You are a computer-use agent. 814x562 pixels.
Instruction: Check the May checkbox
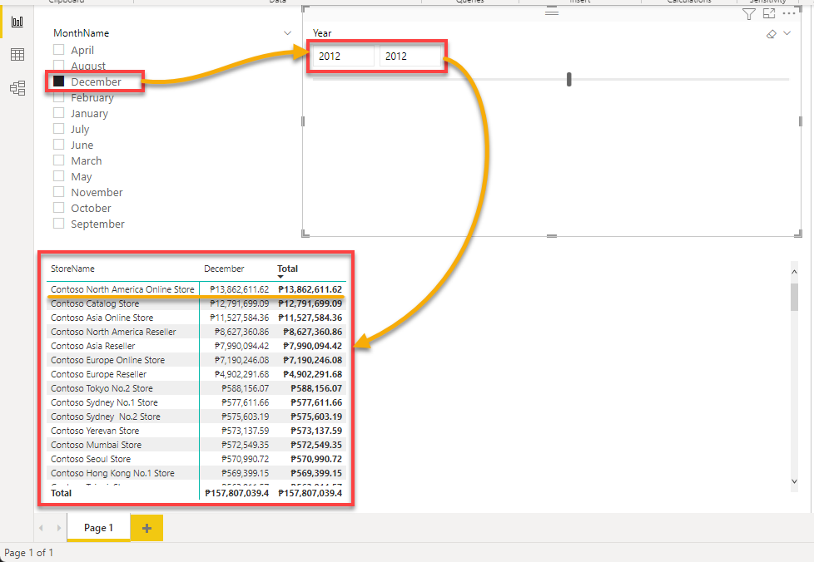(x=58, y=176)
